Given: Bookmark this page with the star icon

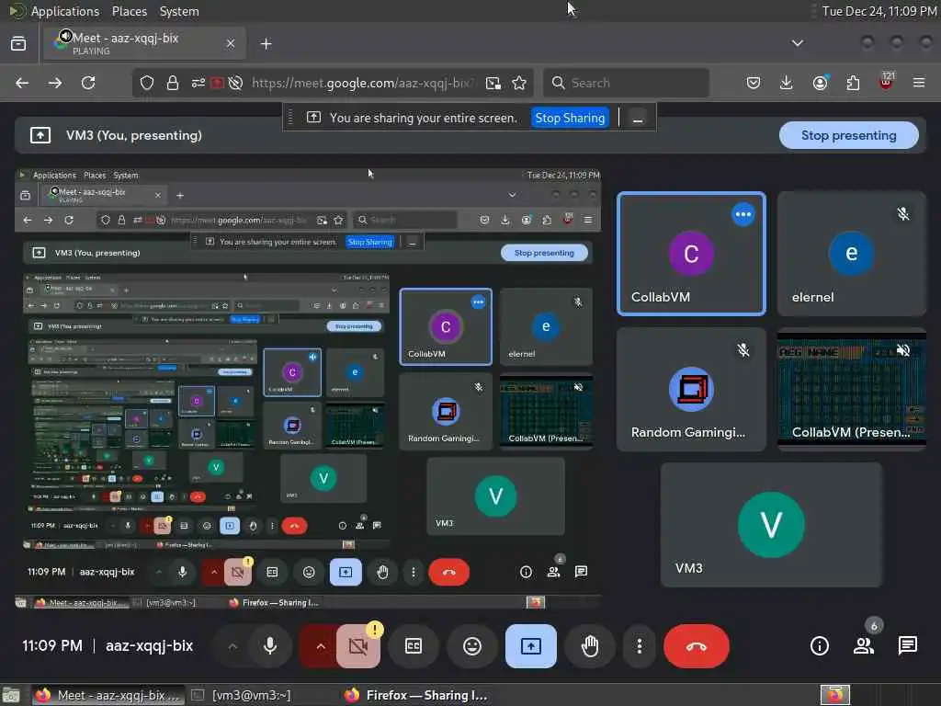Looking at the screenshot, I should click(x=519, y=83).
